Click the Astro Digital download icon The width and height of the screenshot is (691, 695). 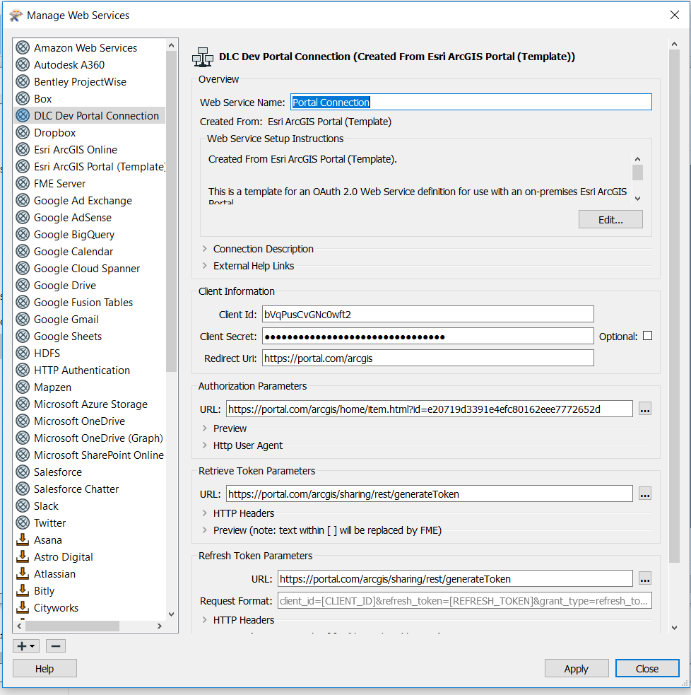pyautogui.click(x=23, y=556)
